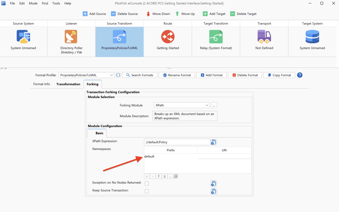Screen dimensions: 339x212
Task: Open the Mode menu
Action: coord(33,3)
